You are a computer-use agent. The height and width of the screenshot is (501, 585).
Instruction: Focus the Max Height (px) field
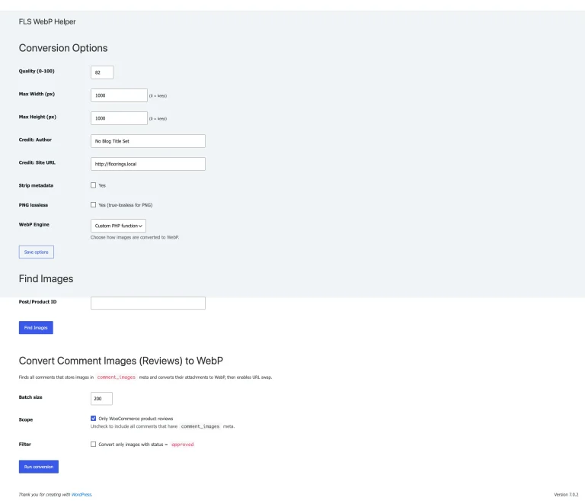point(119,118)
